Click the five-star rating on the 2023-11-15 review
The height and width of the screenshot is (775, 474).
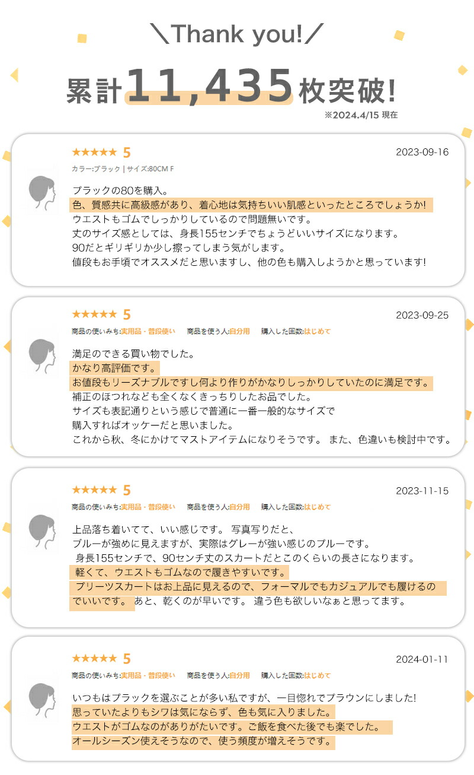click(x=94, y=490)
